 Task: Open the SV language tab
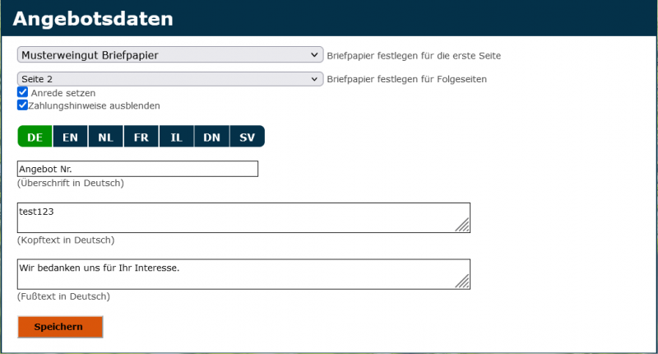point(247,137)
